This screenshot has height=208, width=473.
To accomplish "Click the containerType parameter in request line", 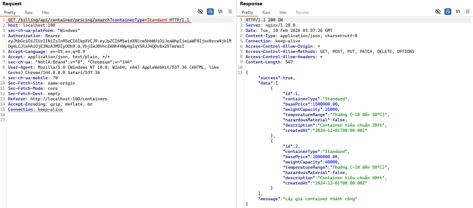I will click(x=128, y=20).
